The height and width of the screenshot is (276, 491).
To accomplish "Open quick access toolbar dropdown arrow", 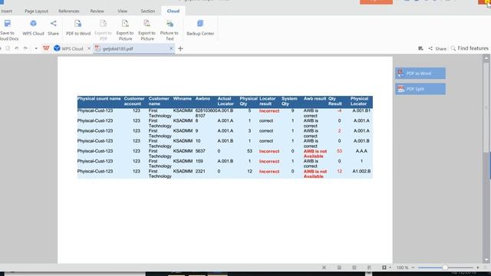I will (x=36, y=48).
